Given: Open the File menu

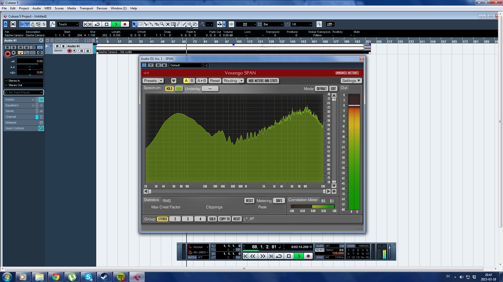Looking at the screenshot, I should (4, 8).
